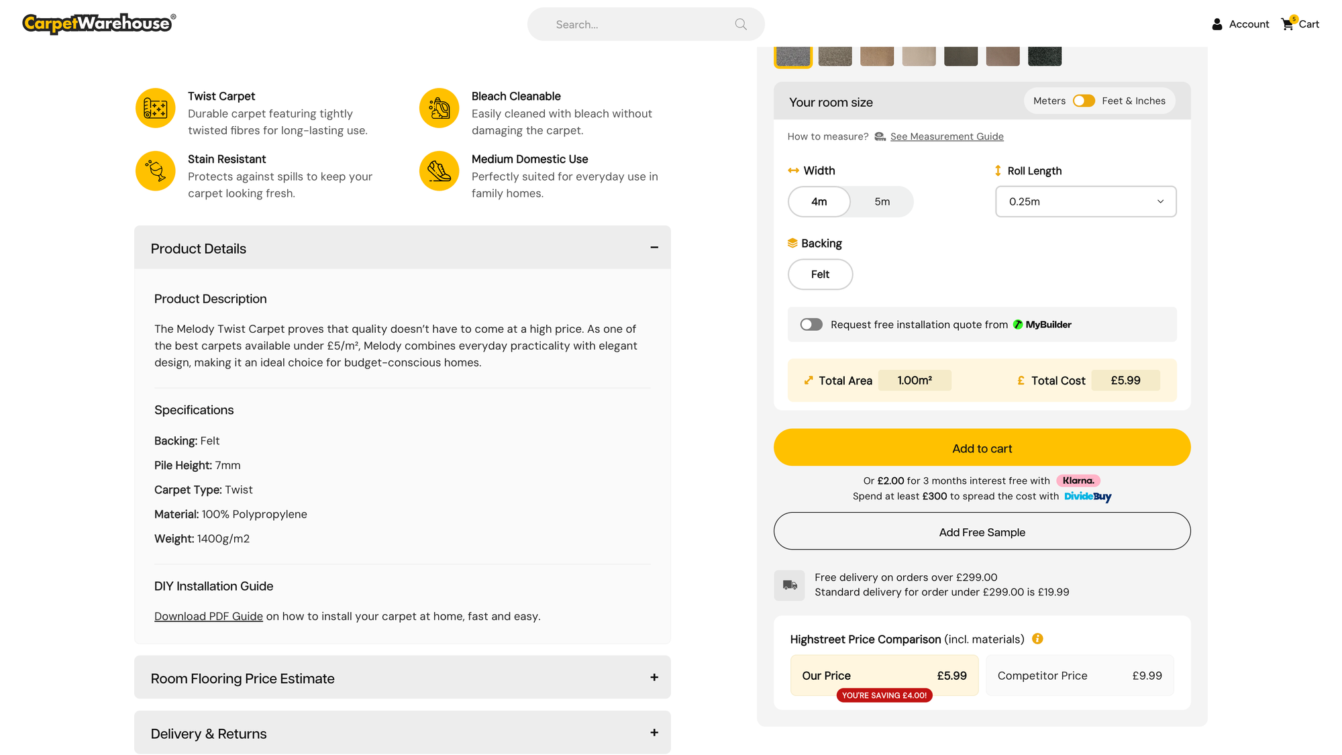The image size is (1342, 755).
Task: Click the Width horizontal arrow icon
Action: (793, 170)
